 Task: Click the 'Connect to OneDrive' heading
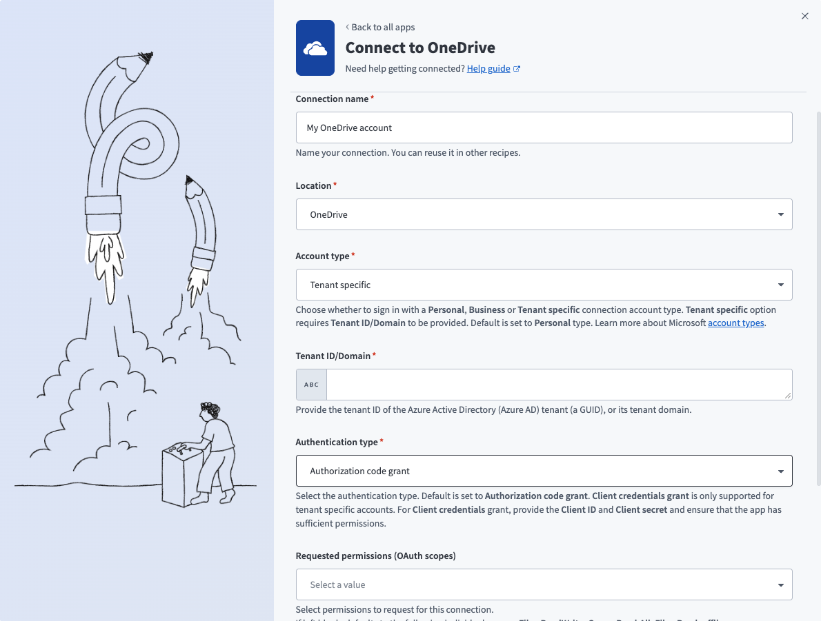(420, 48)
